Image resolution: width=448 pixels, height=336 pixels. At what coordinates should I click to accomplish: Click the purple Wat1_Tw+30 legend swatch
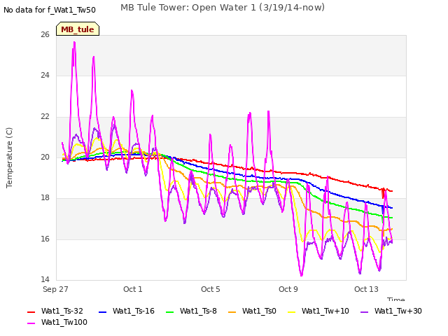(x=365, y=312)
